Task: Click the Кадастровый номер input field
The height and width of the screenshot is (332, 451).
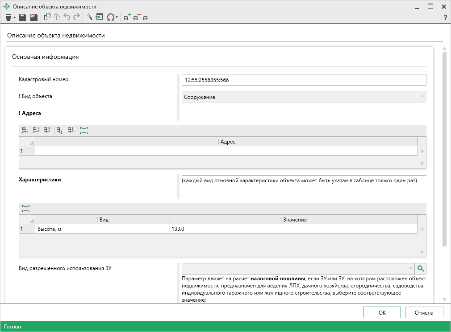Action: click(x=304, y=80)
